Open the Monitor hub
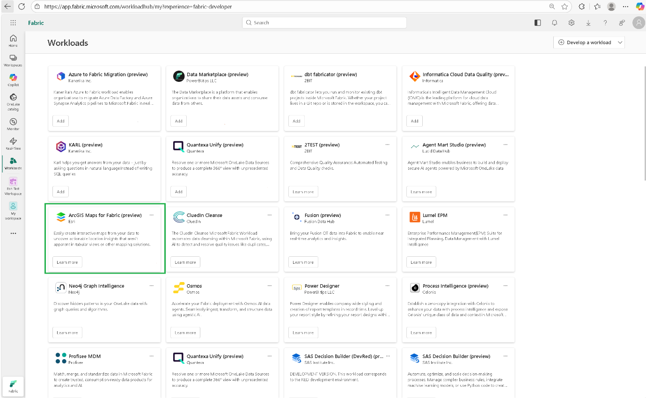 tap(13, 124)
